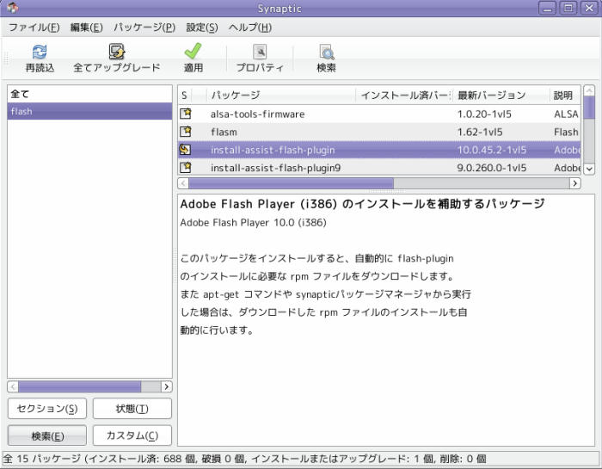Click the Synaptic window menu icon in the title bar
This screenshot has height=469, width=602.
[12, 8]
